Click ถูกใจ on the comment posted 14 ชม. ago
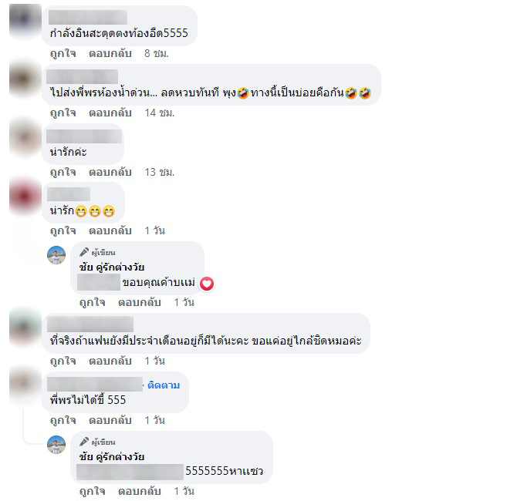524x501 pixels. (63, 113)
